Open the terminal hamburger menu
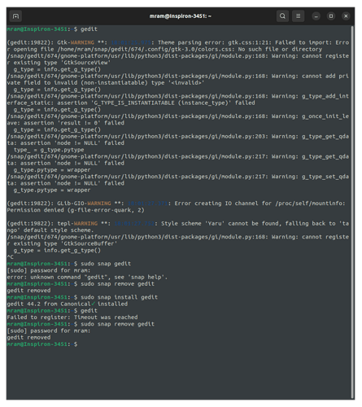The image size is (362, 407). (298, 16)
